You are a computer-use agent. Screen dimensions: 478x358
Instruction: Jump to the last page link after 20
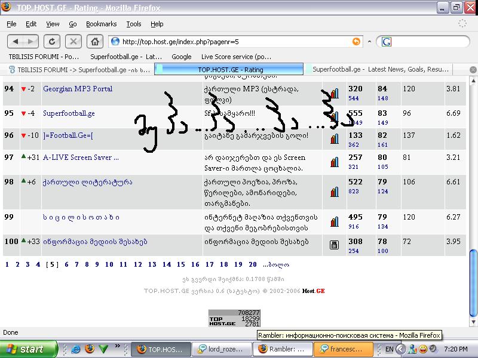[x=276, y=264]
